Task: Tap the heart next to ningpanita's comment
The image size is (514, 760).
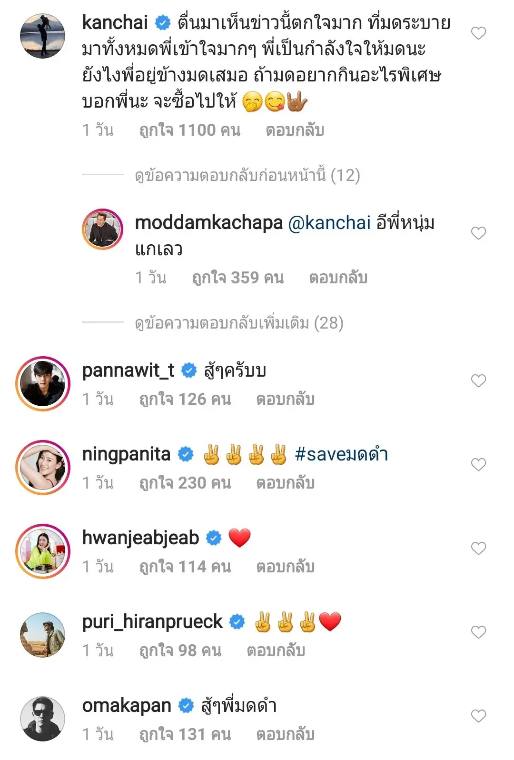Action: (478, 465)
